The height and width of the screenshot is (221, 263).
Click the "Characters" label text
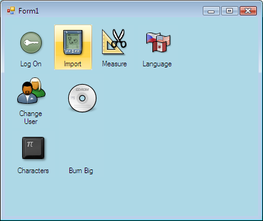point(33,171)
